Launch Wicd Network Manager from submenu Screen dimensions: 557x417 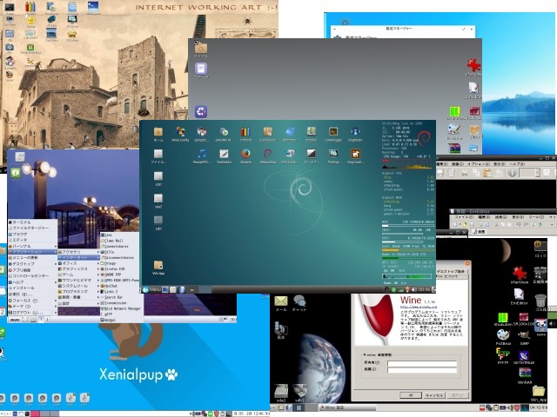point(121,309)
